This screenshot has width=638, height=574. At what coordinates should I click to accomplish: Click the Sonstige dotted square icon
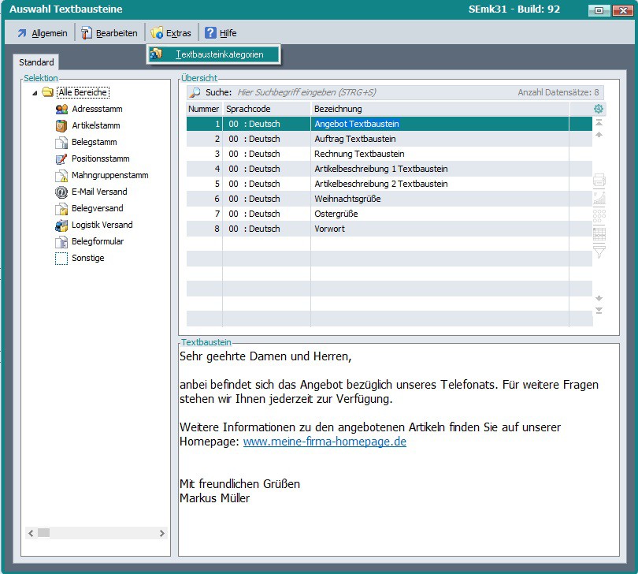pos(61,259)
